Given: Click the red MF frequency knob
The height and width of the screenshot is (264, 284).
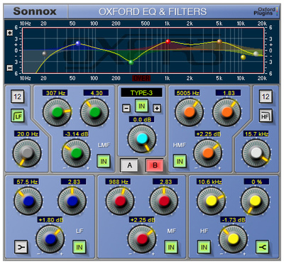Looking at the screenshot, I should pyautogui.click(x=120, y=201).
